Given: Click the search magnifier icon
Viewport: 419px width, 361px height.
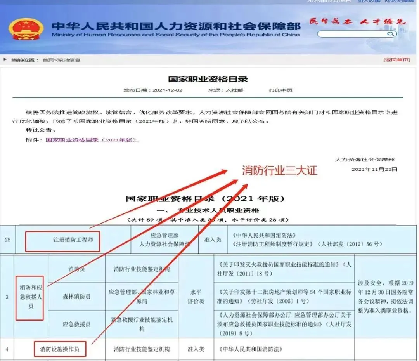Looking at the screenshot, I should pos(390,34).
